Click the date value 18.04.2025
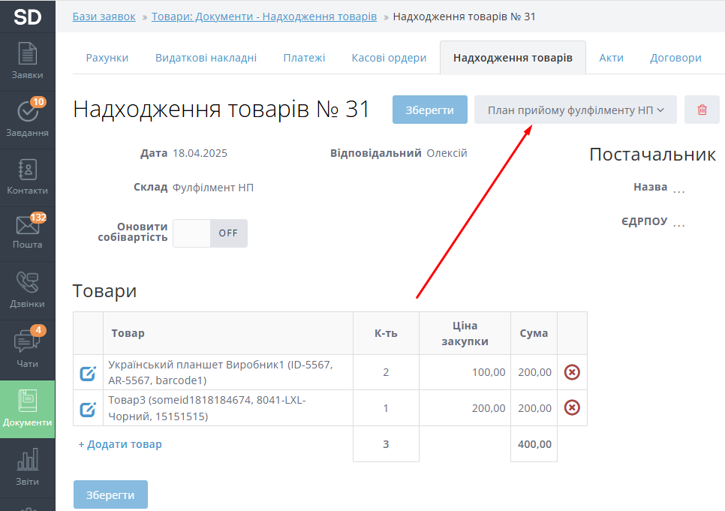Screen dimensions: 725x511 (200, 153)
